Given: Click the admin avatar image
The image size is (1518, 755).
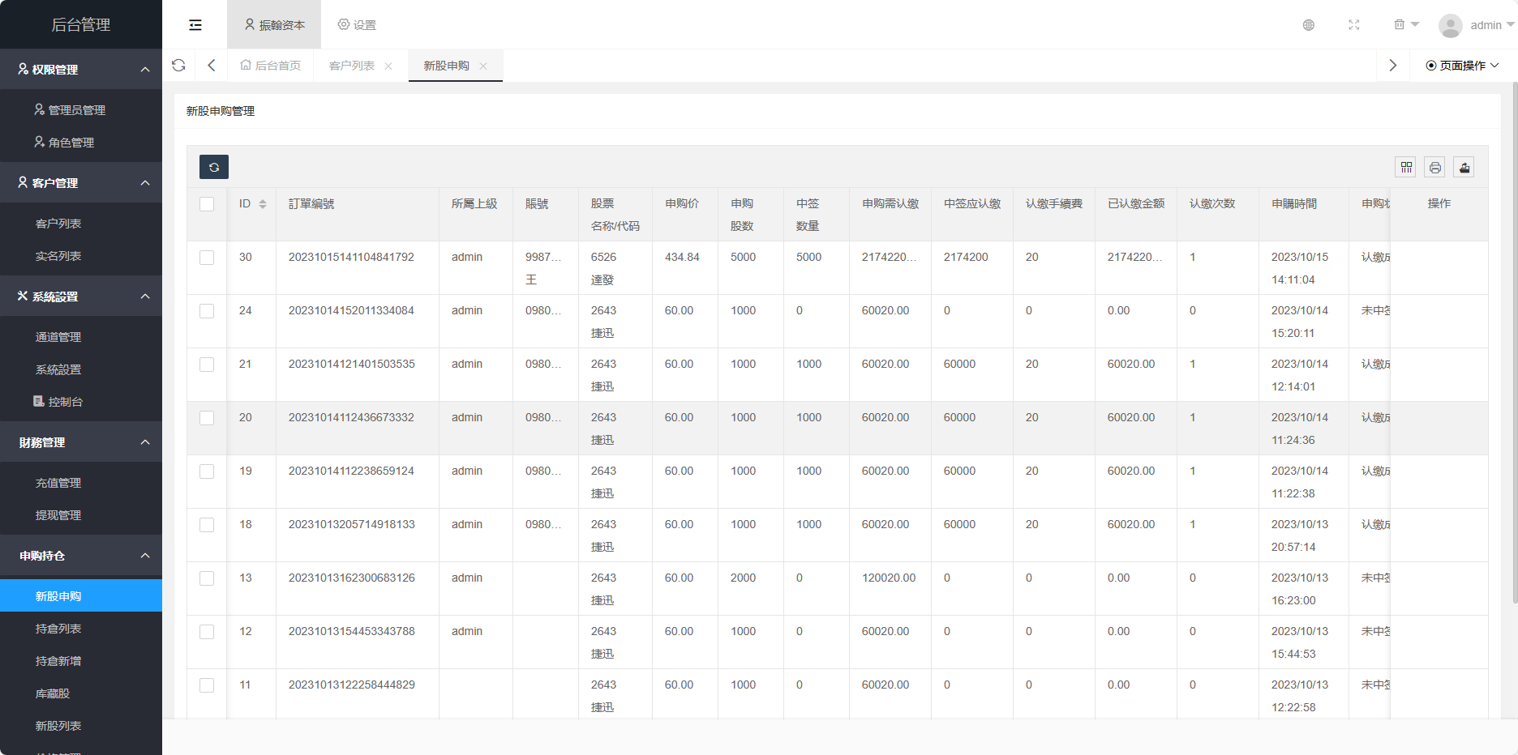Looking at the screenshot, I should tap(1451, 25).
